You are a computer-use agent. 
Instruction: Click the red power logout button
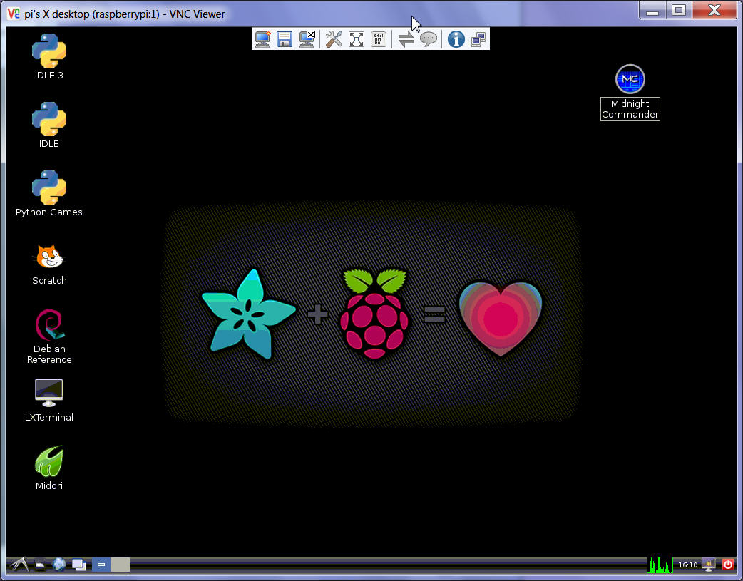point(727,565)
